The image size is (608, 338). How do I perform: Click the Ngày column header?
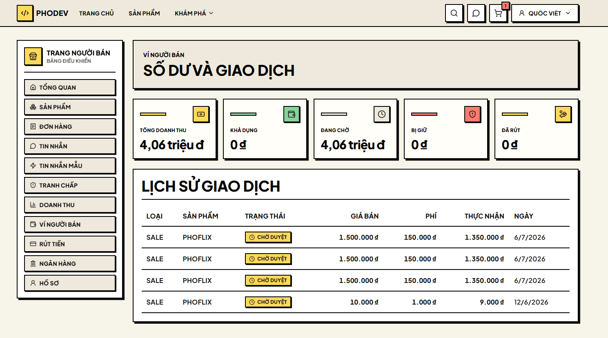coord(523,216)
